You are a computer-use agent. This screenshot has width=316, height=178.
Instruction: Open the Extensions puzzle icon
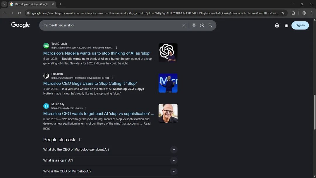293,13
